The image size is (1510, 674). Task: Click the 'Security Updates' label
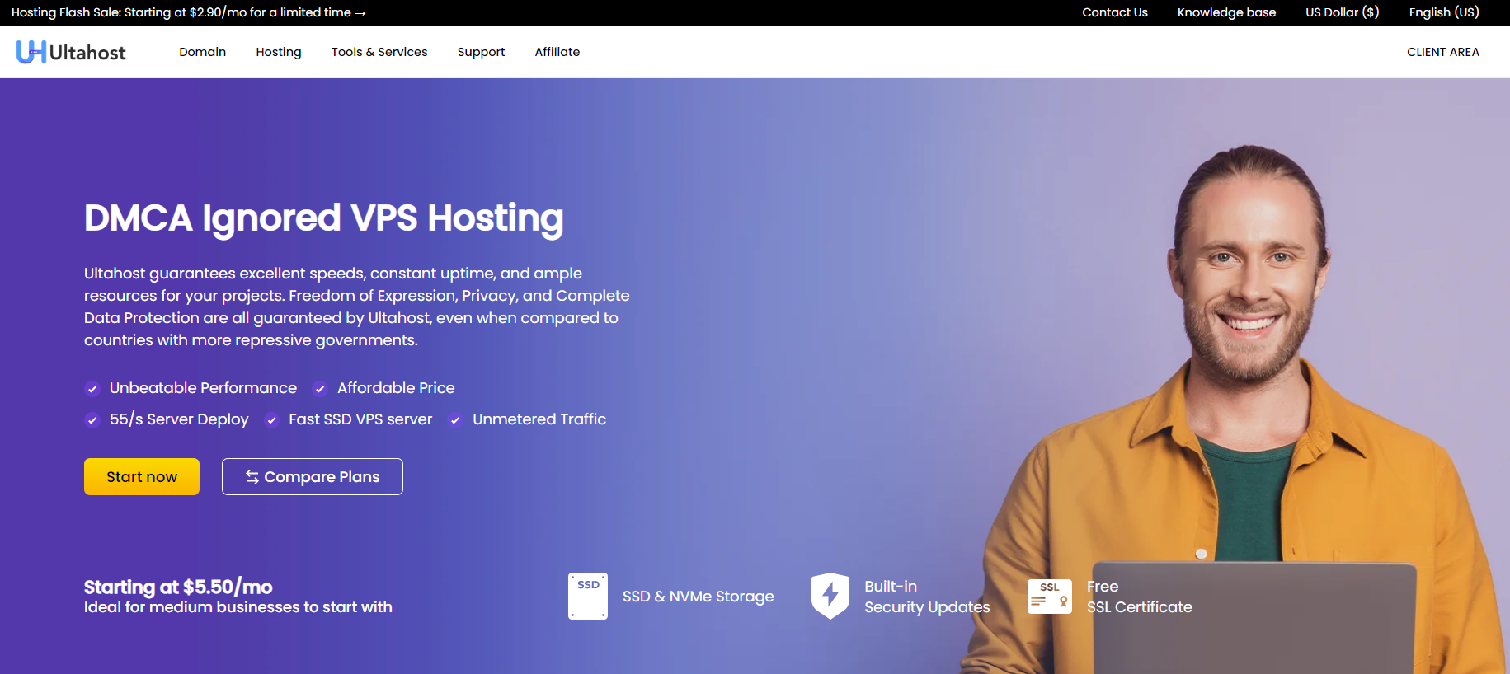tap(927, 607)
